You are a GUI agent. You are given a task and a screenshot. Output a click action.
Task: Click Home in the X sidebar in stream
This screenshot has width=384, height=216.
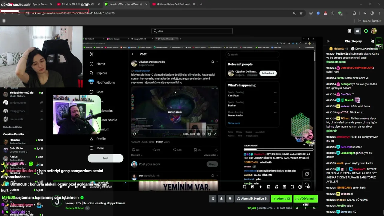[97, 64]
